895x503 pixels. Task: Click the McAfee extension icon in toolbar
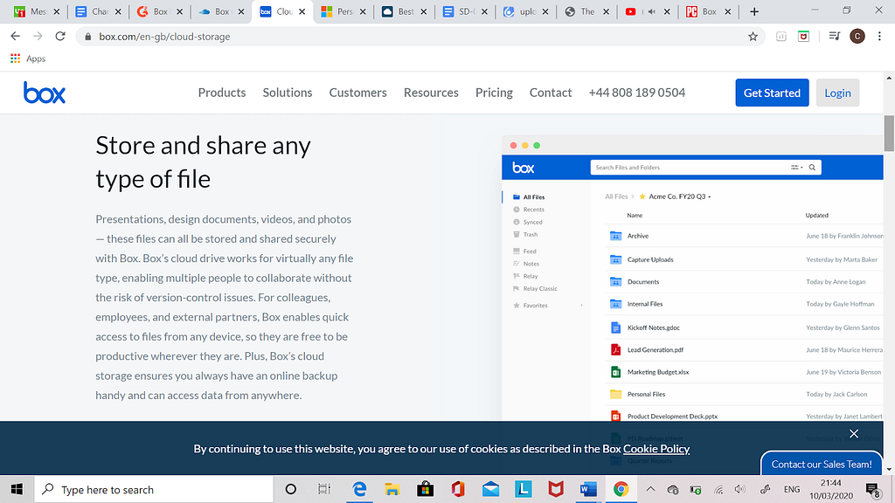(804, 37)
